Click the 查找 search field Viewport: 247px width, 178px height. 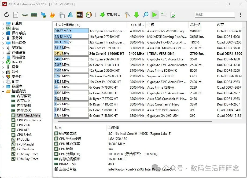pos(215,14)
